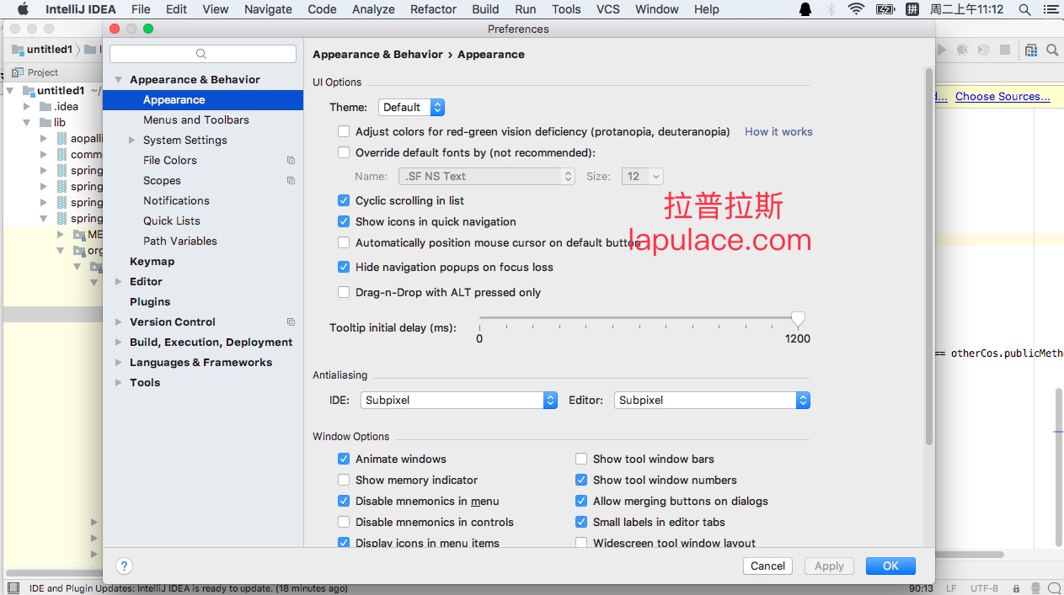Click the Wi-Fi icon in menu bar
Viewport: 1064px width, 595px height.
pos(856,9)
